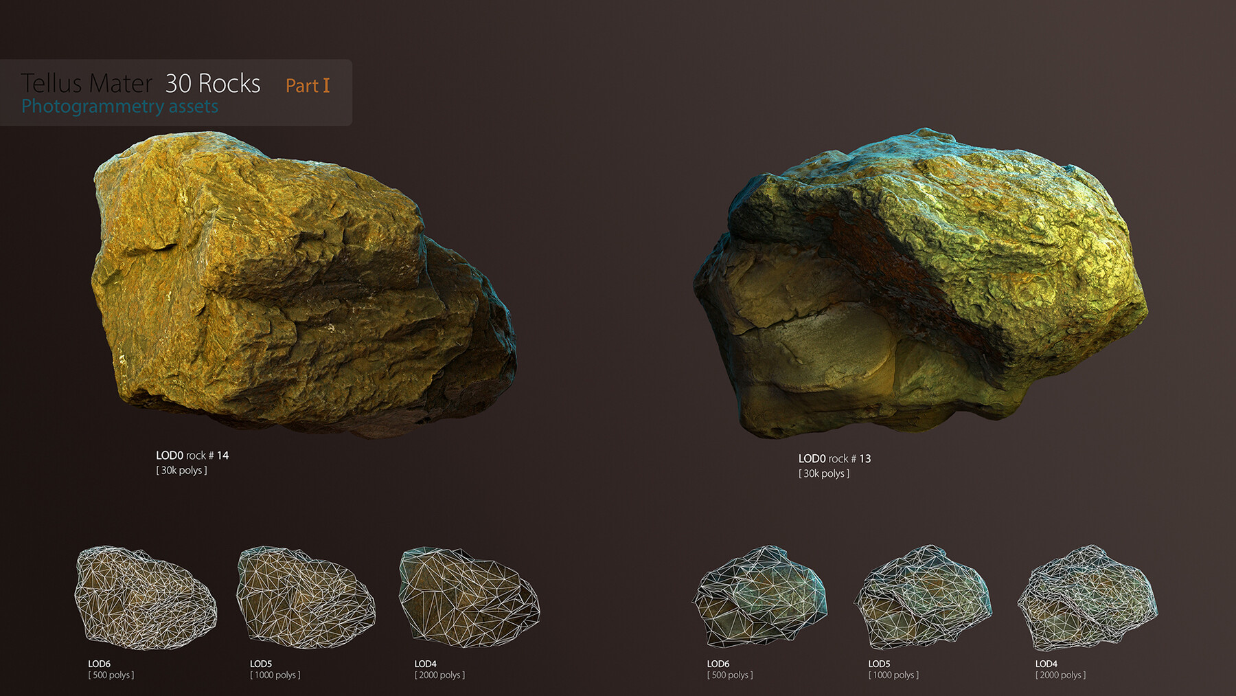1236x696 pixels.
Task: Click the "LOD4" label below rock 14 wireframes
Action: pos(426,664)
